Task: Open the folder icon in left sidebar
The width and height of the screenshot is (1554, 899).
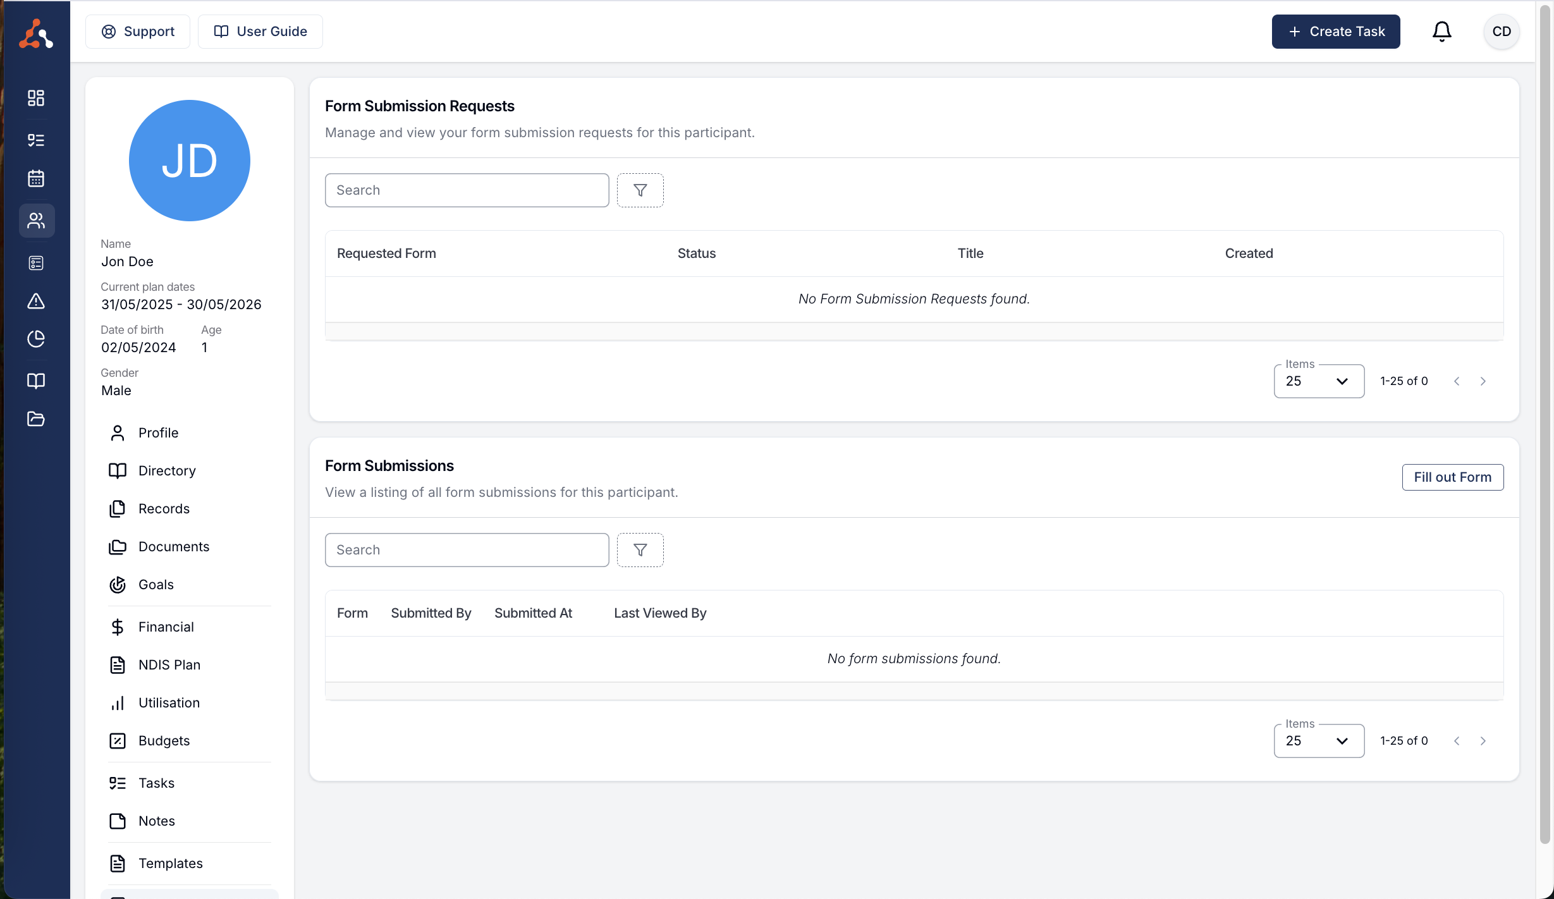Action: (36, 419)
